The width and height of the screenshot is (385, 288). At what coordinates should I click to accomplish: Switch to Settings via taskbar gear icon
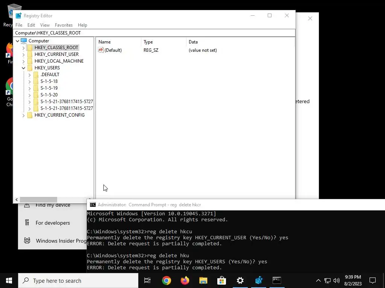240,280
